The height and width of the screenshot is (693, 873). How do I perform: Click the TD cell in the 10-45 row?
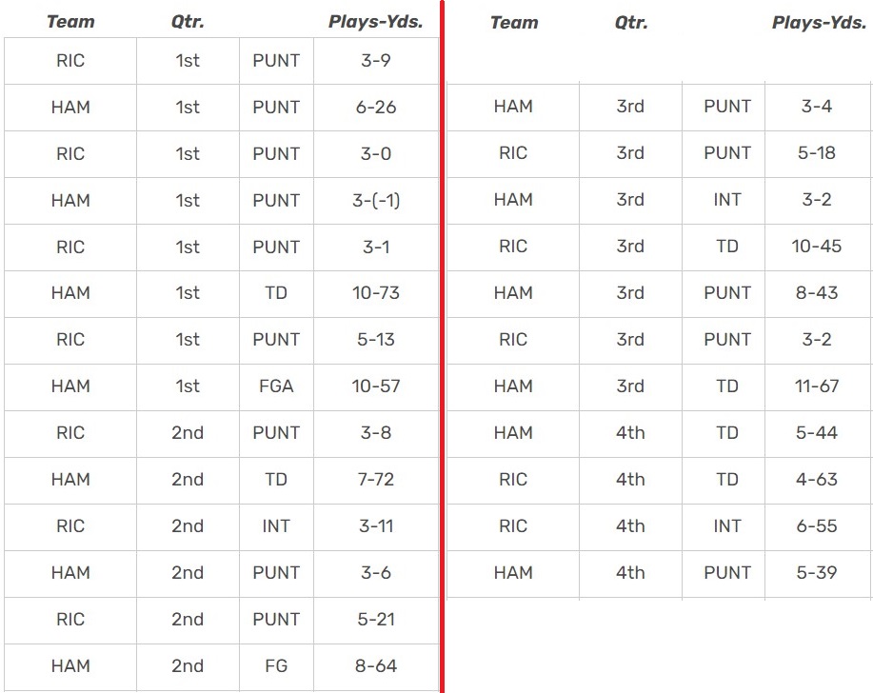click(727, 247)
